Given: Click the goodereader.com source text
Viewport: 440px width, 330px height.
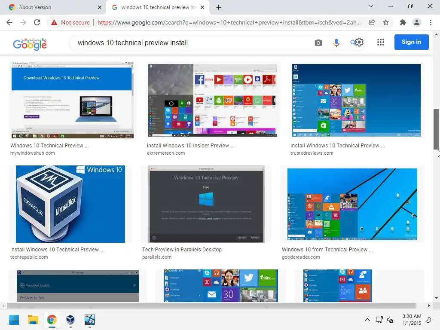Looking at the screenshot, I should click(x=301, y=257).
